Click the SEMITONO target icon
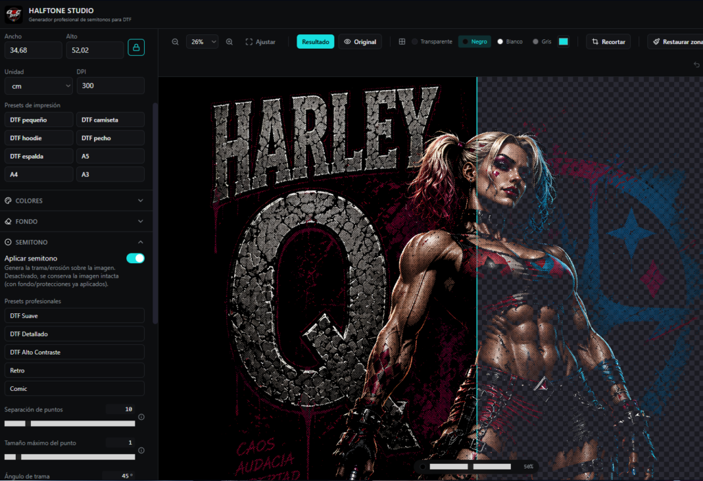The height and width of the screenshot is (481, 703). click(8, 242)
